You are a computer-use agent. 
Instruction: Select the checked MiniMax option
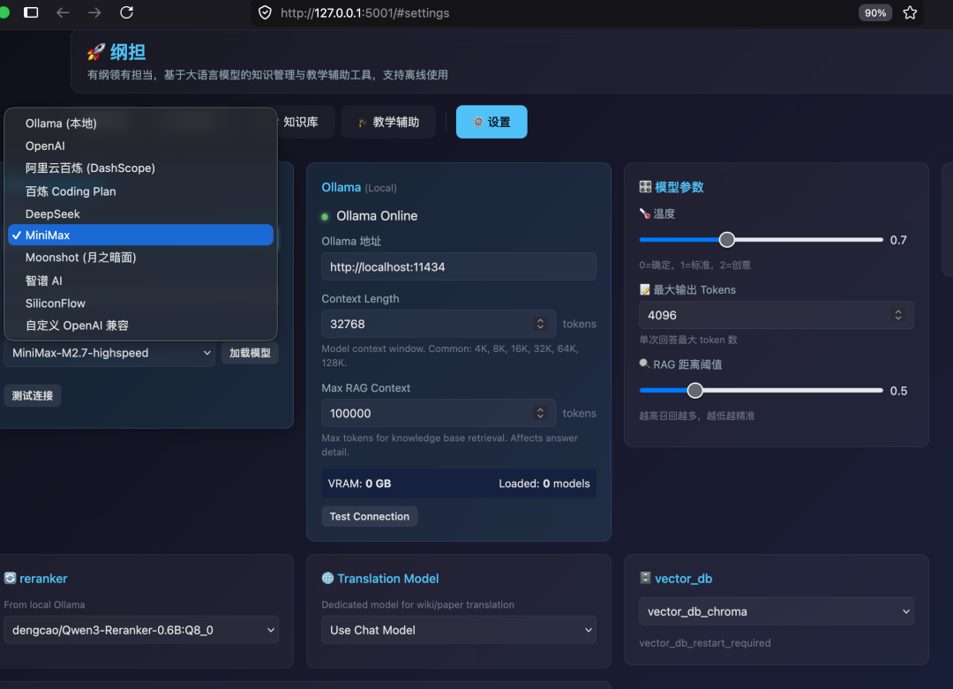(x=140, y=236)
